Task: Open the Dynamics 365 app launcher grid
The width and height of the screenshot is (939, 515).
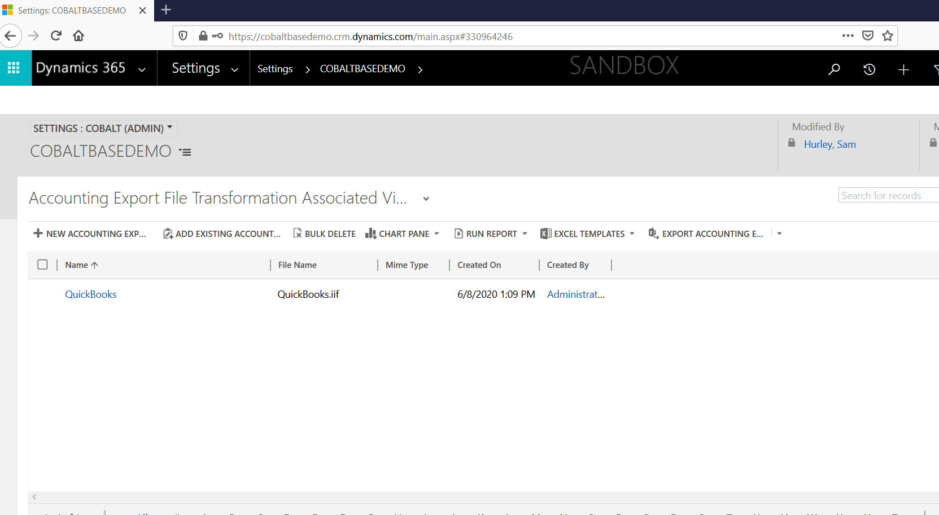Action: (x=14, y=68)
